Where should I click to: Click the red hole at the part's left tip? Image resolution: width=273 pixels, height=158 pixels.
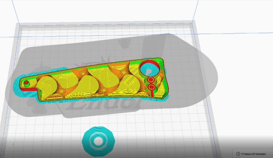[x=26, y=83]
